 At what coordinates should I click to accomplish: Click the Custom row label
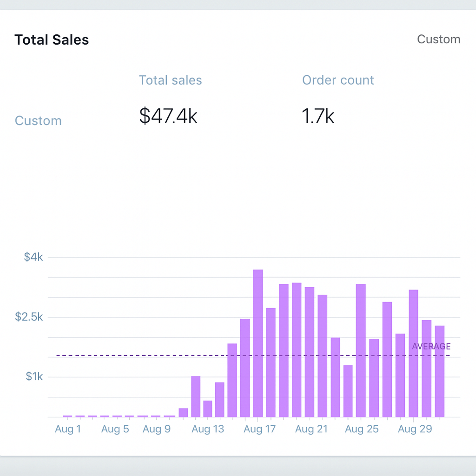pos(38,121)
